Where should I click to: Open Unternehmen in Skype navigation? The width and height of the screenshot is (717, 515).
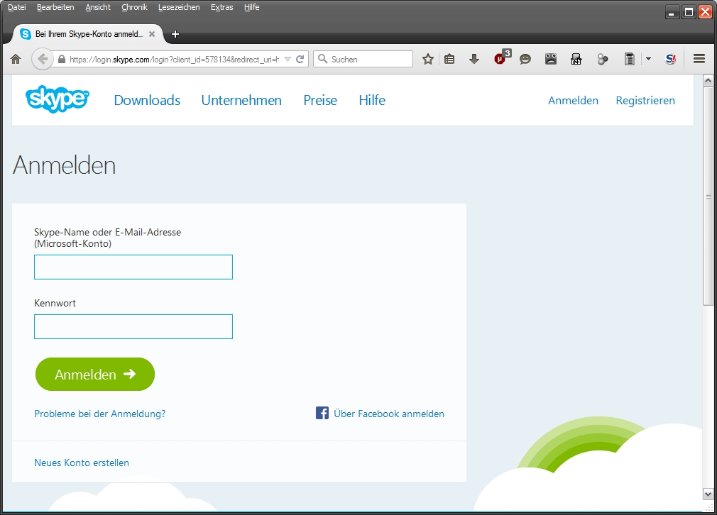pyautogui.click(x=241, y=100)
